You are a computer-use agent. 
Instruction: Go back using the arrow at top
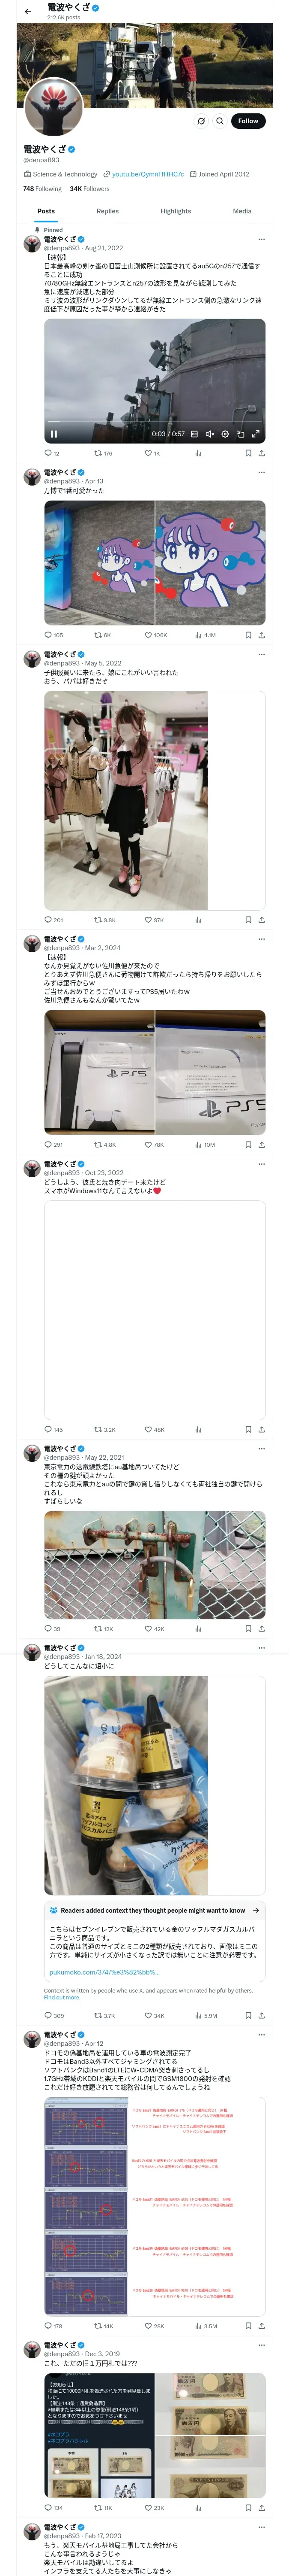click(x=28, y=11)
